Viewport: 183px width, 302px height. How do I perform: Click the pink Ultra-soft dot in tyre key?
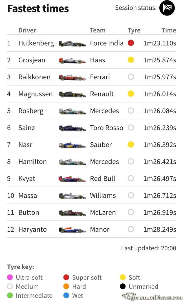pos(10,277)
